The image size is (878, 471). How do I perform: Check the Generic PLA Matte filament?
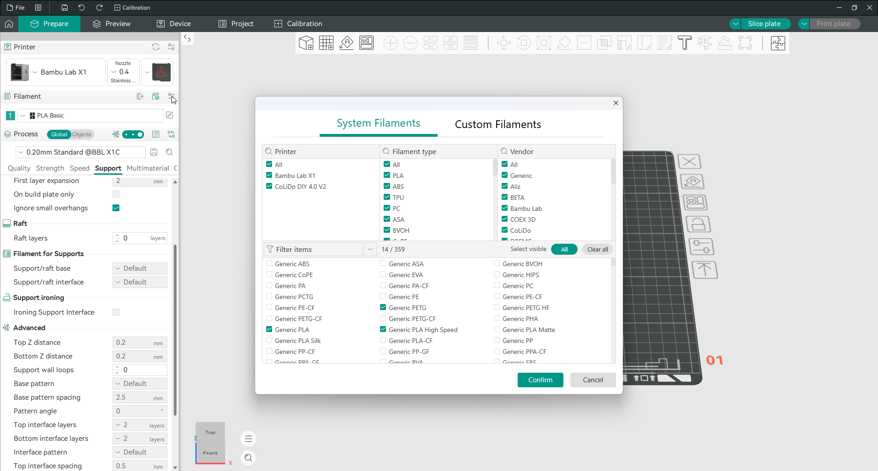pyautogui.click(x=497, y=330)
